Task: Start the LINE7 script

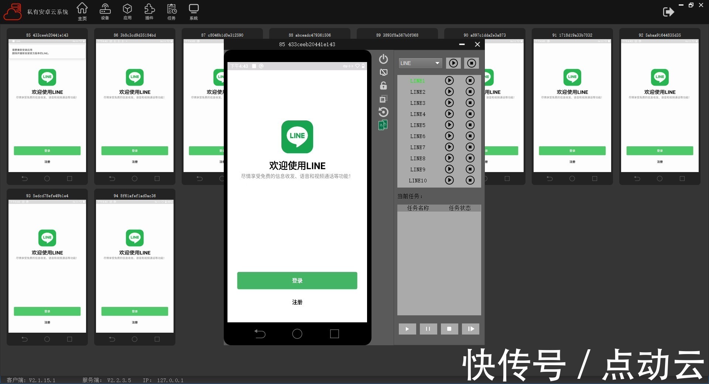Action: pos(449,147)
